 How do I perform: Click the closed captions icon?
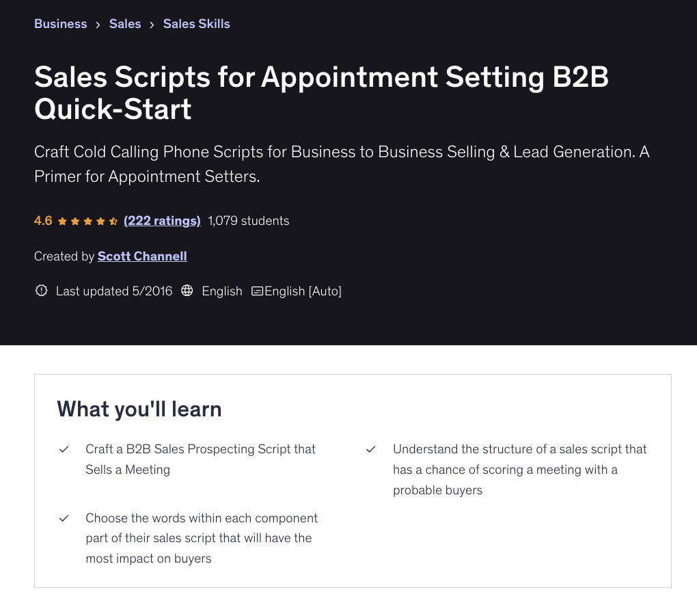tap(257, 291)
